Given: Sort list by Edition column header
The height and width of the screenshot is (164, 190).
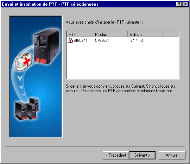Looking at the screenshot, I should tap(145, 34).
